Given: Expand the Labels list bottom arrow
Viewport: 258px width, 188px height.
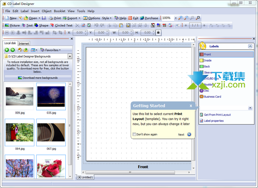Looking at the screenshot, I should (x=250, y=108).
